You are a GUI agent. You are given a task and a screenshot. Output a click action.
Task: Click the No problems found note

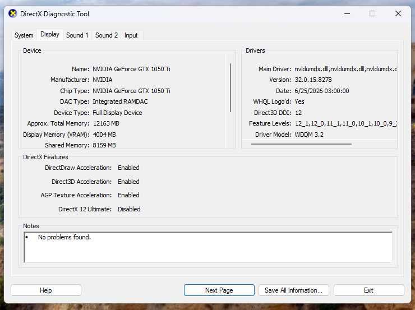pos(64,237)
